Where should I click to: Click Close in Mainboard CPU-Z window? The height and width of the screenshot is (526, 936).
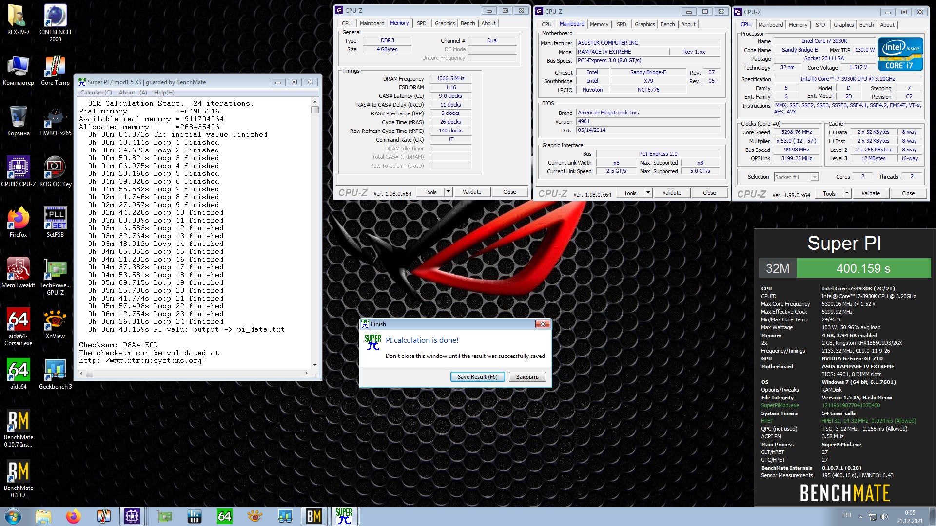[x=709, y=193]
